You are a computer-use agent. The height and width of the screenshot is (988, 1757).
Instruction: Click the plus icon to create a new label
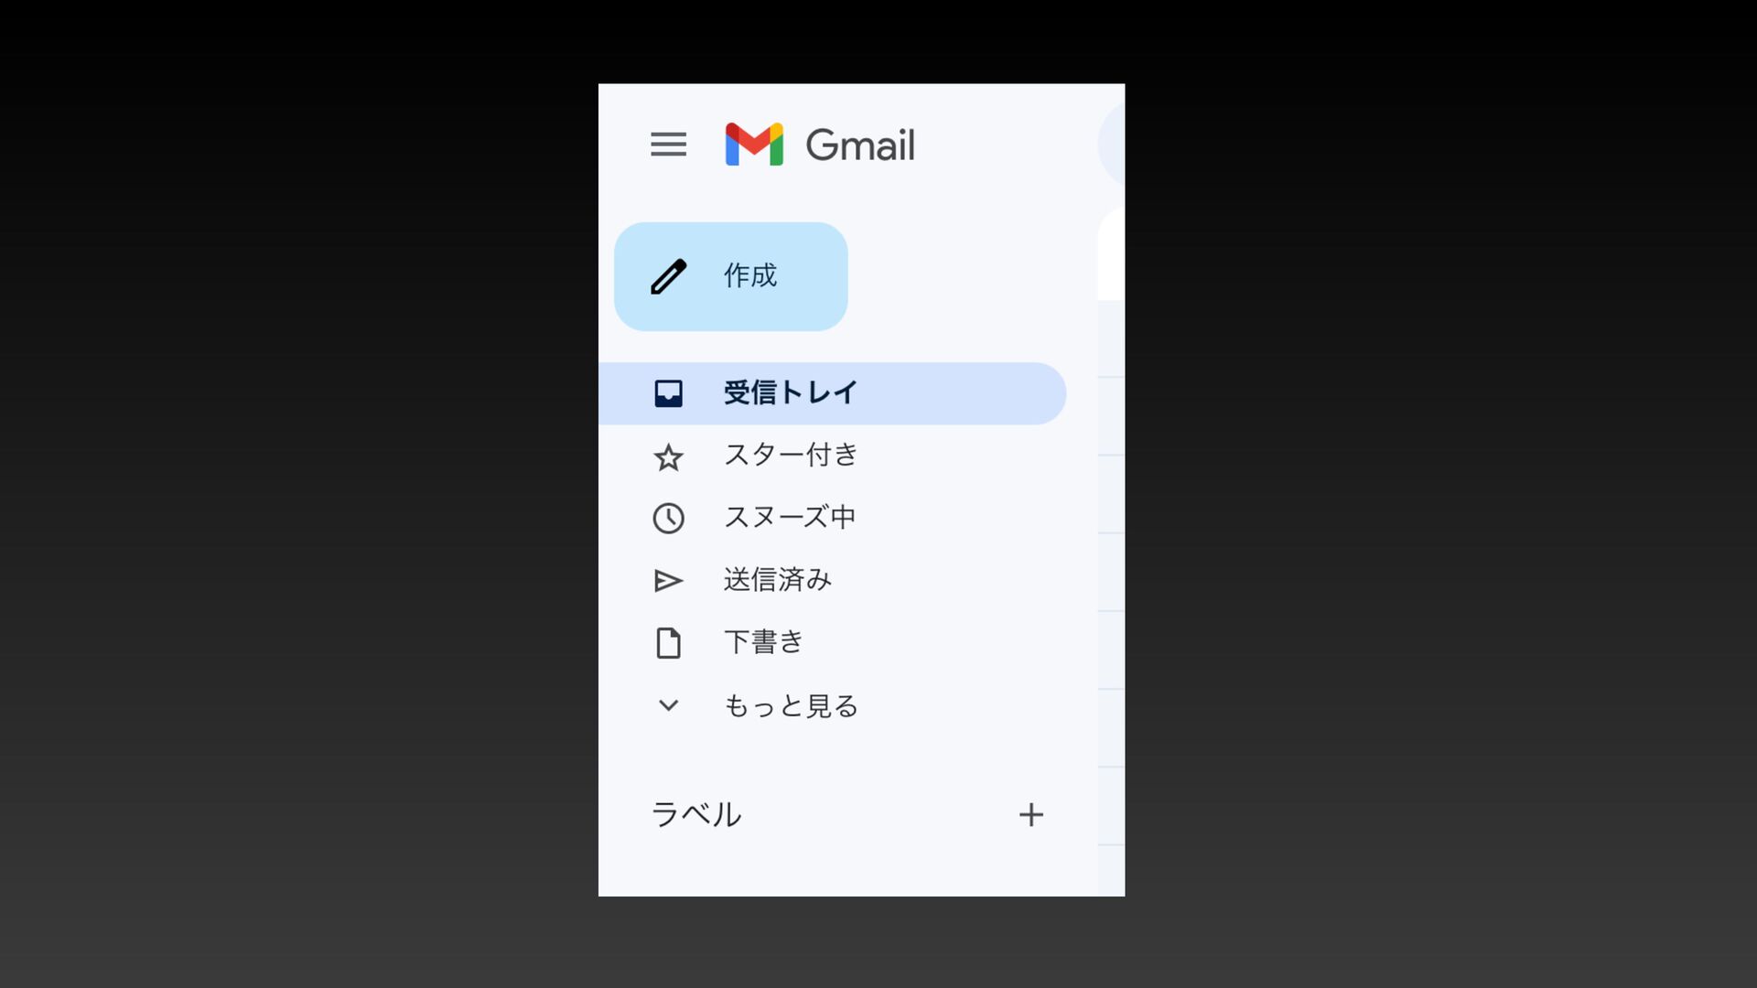tap(1031, 814)
